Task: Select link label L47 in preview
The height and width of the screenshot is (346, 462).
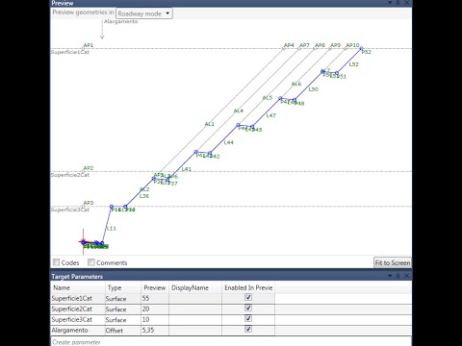Action: coord(270,115)
